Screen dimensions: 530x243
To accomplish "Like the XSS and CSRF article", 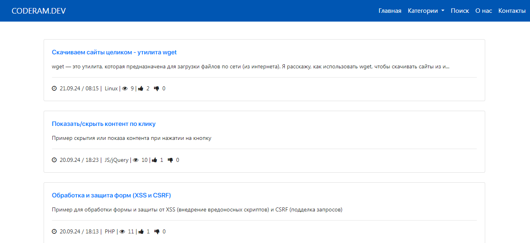I will coord(141,232).
